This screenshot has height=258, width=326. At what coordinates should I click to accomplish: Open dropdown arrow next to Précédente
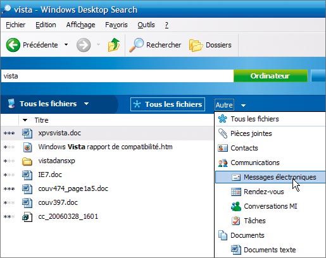(x=66, y=45)
